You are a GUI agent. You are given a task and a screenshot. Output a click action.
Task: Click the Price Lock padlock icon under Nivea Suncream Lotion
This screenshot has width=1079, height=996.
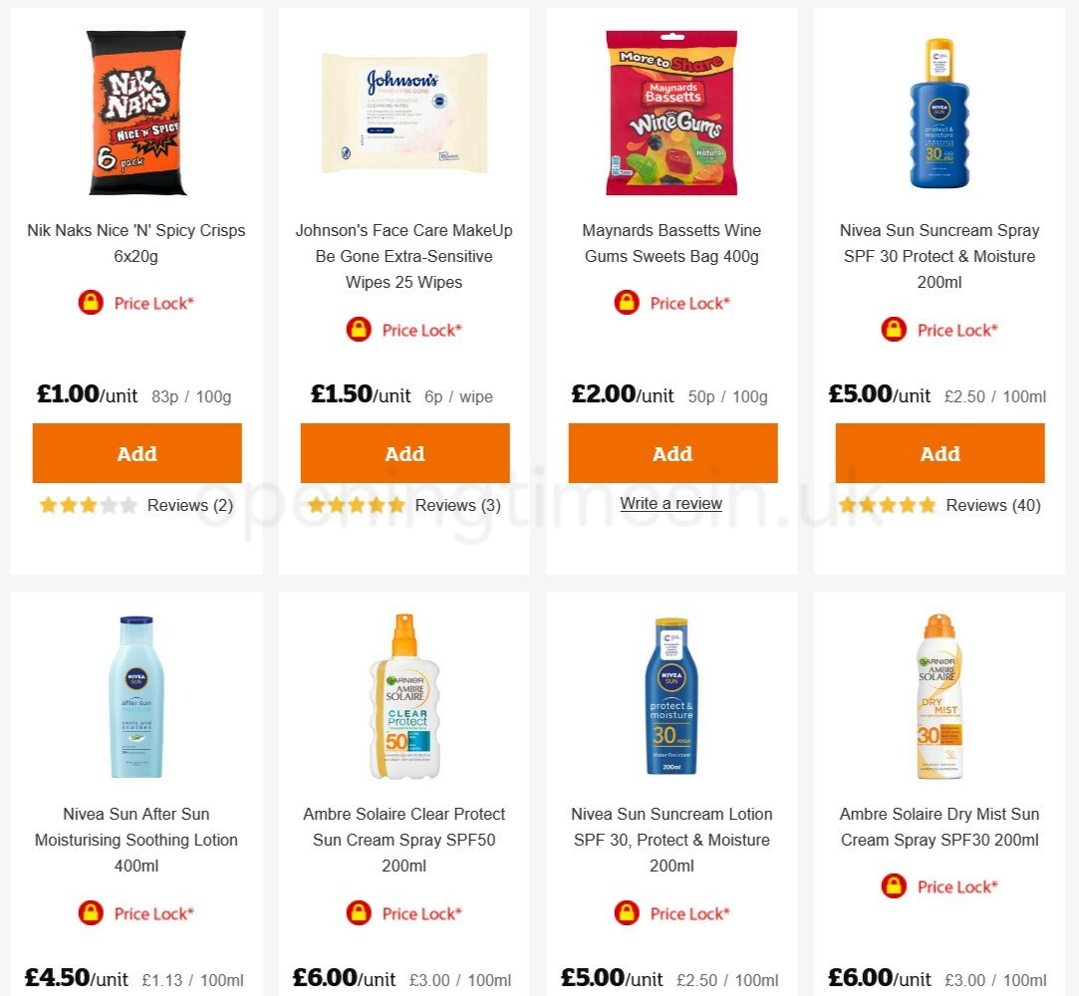(x=627, y=913)
